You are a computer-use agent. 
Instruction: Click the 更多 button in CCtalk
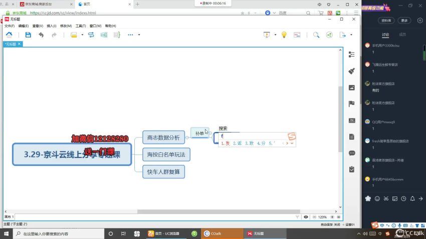coord(404,20)
